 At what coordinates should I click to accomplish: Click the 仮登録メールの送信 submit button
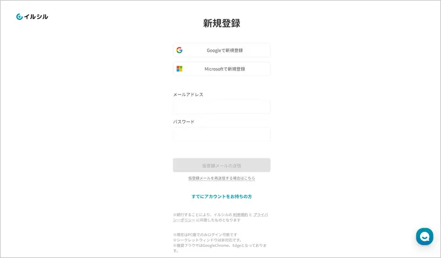point(222,165)
